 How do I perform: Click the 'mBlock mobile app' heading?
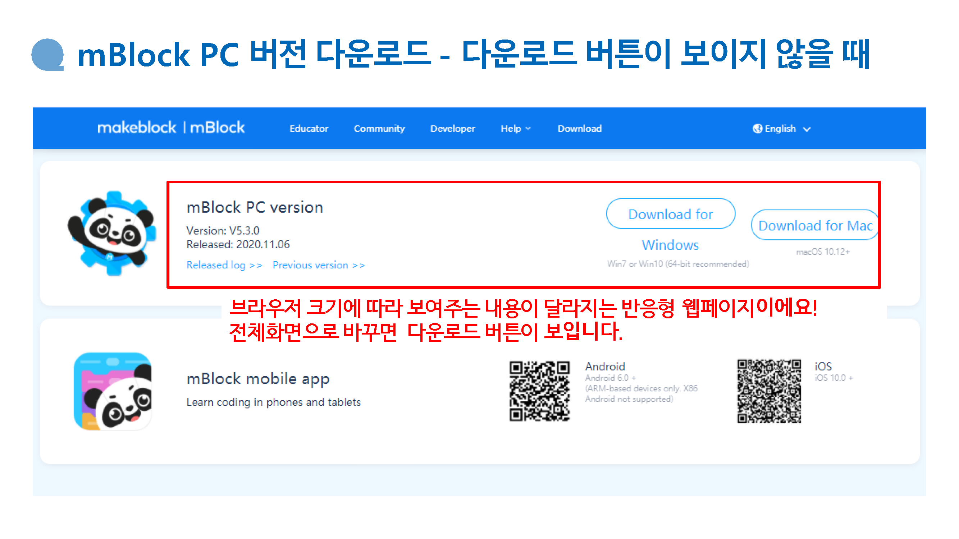[x=257, y=379]
